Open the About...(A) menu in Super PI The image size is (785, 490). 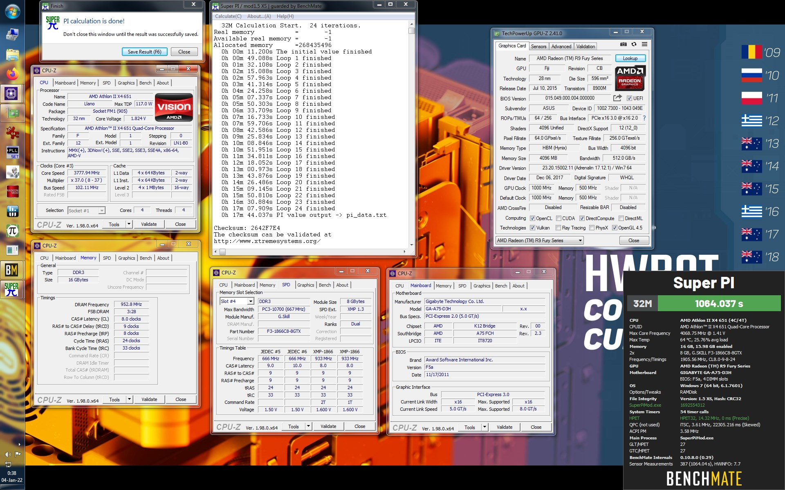[x=259, y=16]
